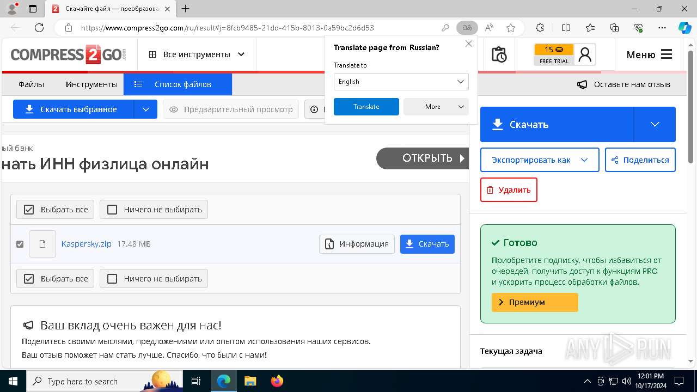Open File Explorer from taskbar
Viewport: 697px width, 392px height.
click(x=250, y=381)
